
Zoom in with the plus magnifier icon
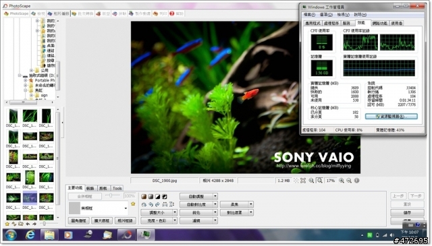(342, 181)
